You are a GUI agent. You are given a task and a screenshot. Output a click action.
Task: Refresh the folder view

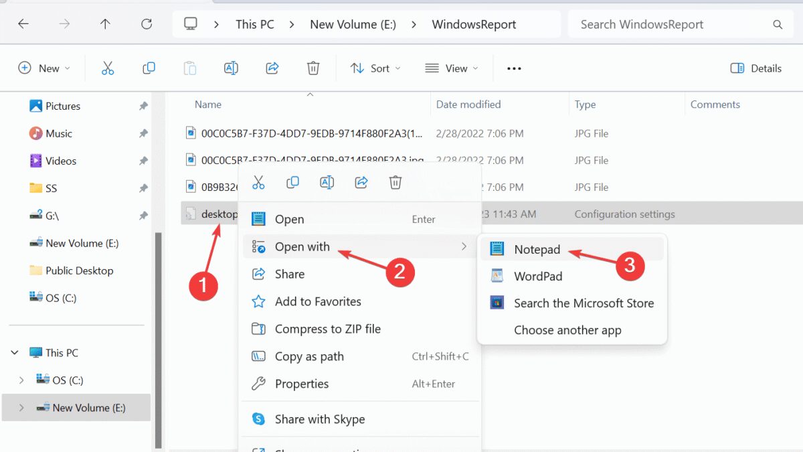click(x=146, y=24)
